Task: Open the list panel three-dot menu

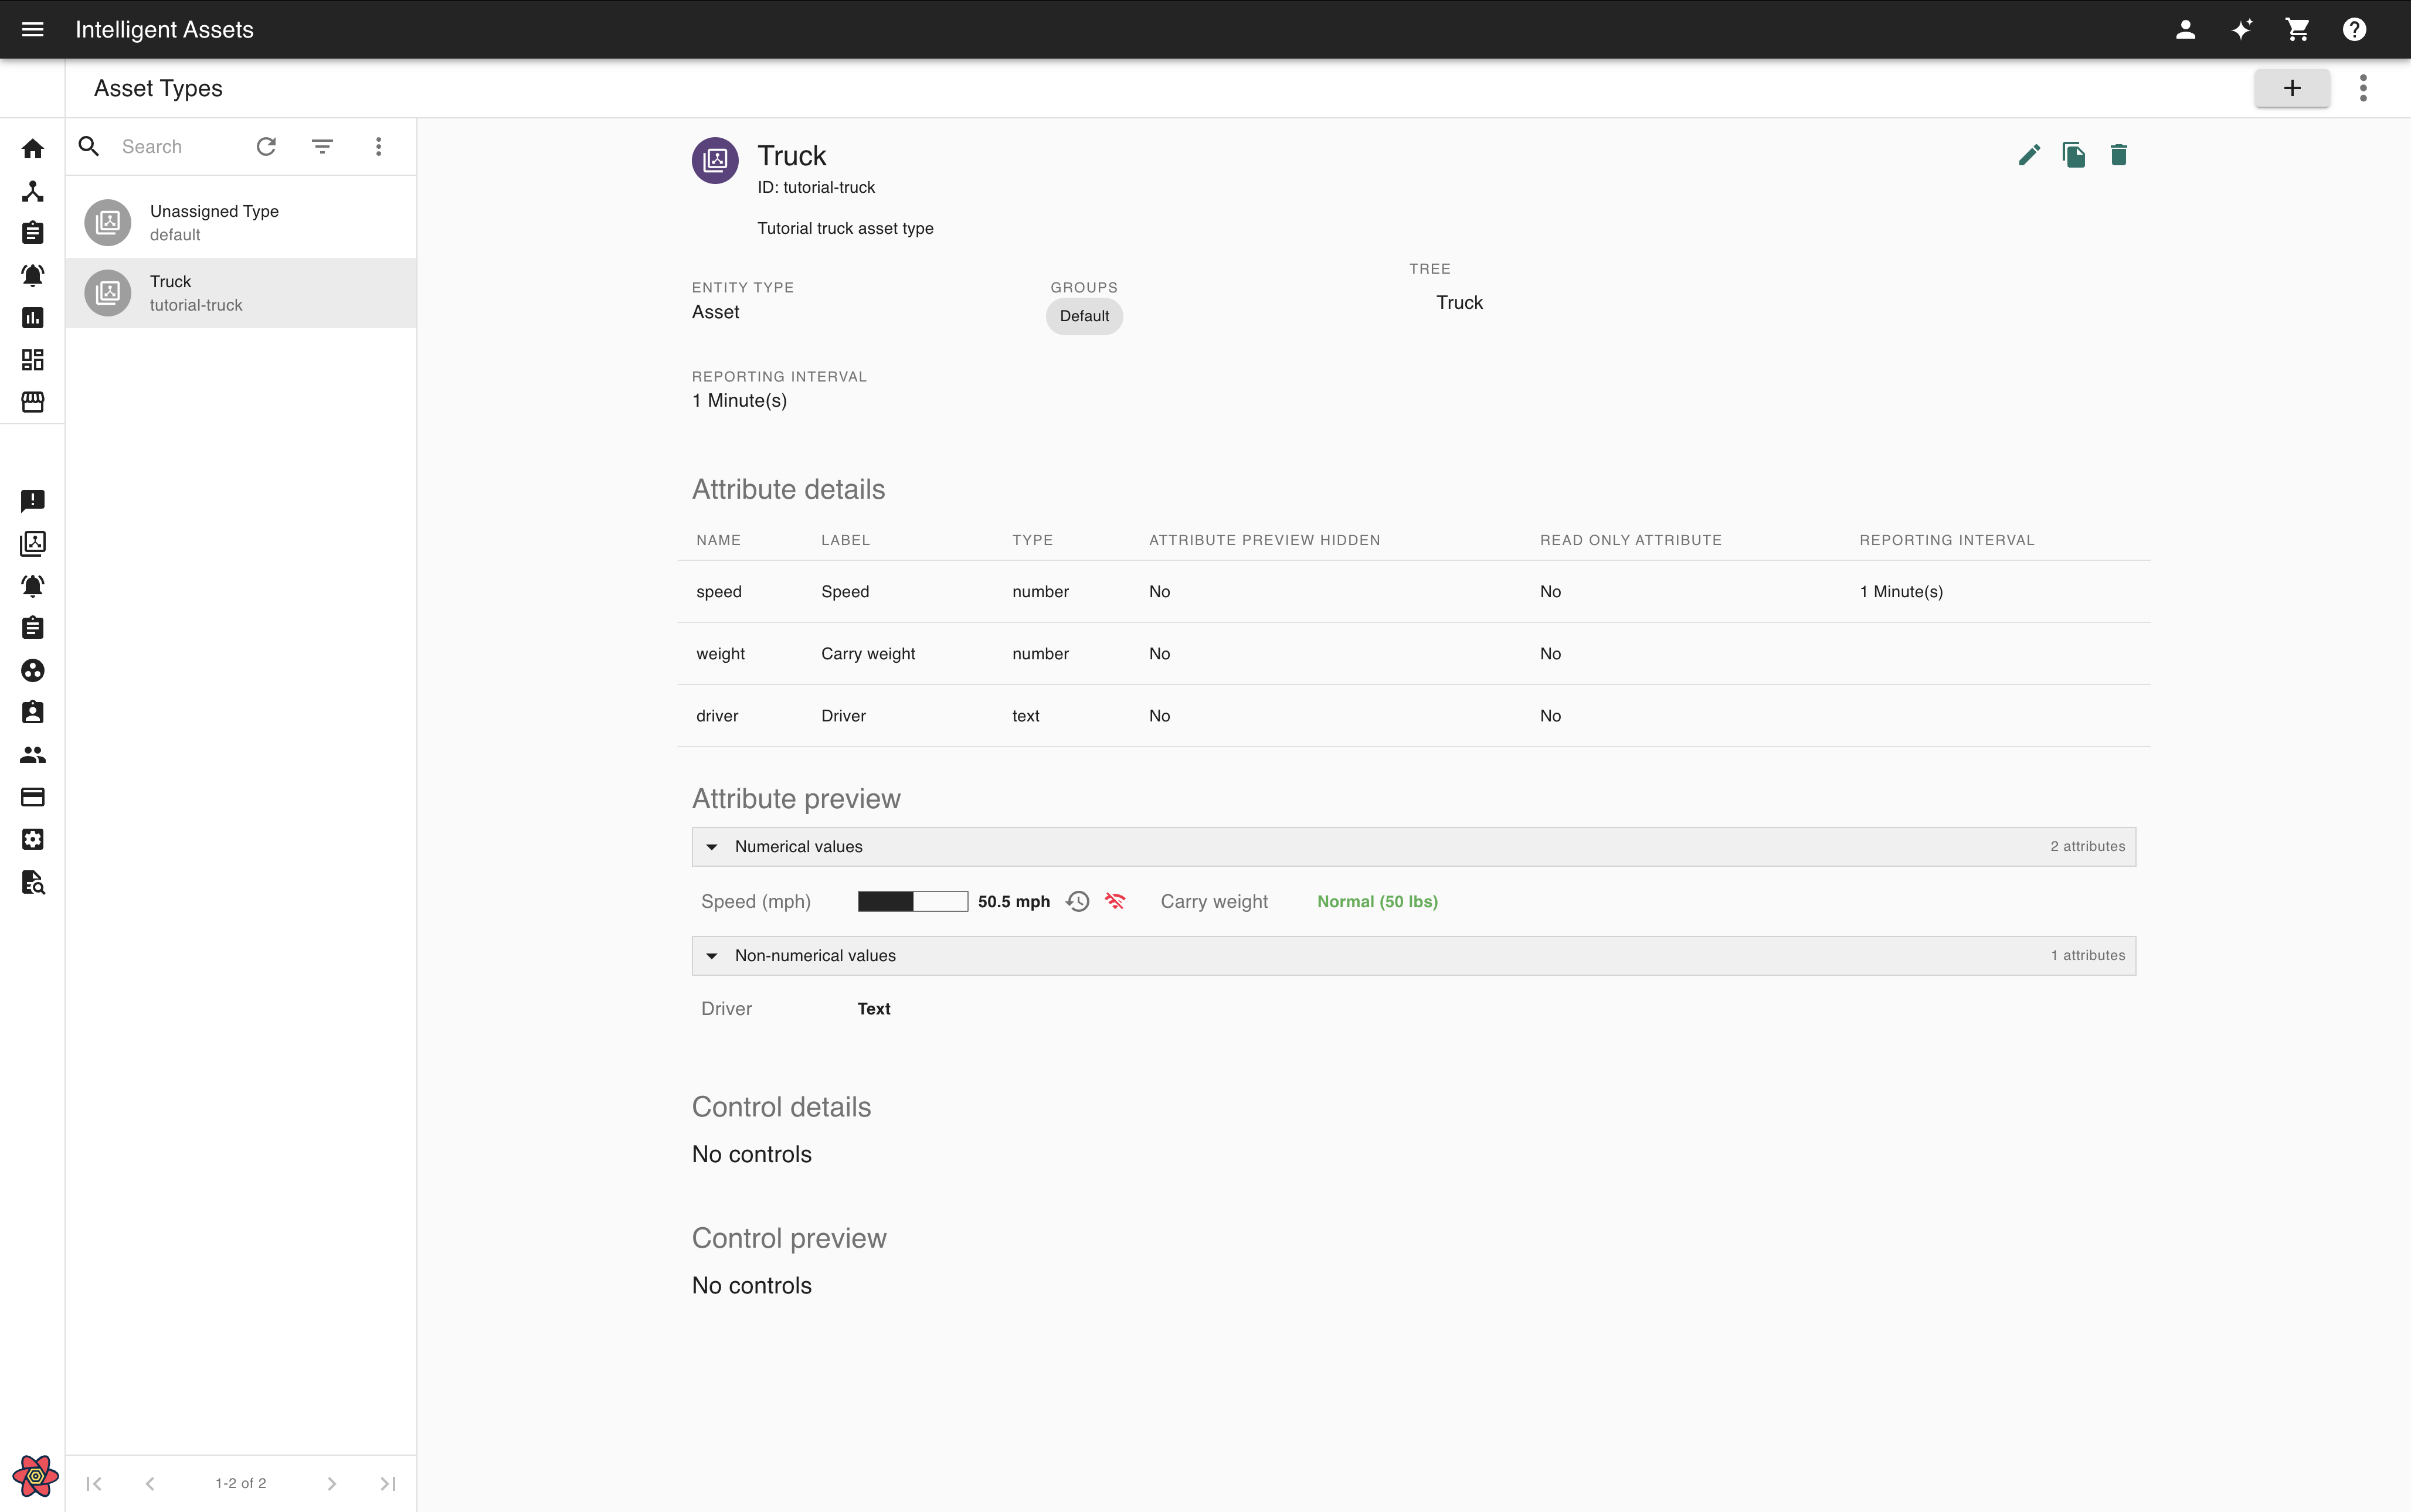Action: [x=378, y=147]
